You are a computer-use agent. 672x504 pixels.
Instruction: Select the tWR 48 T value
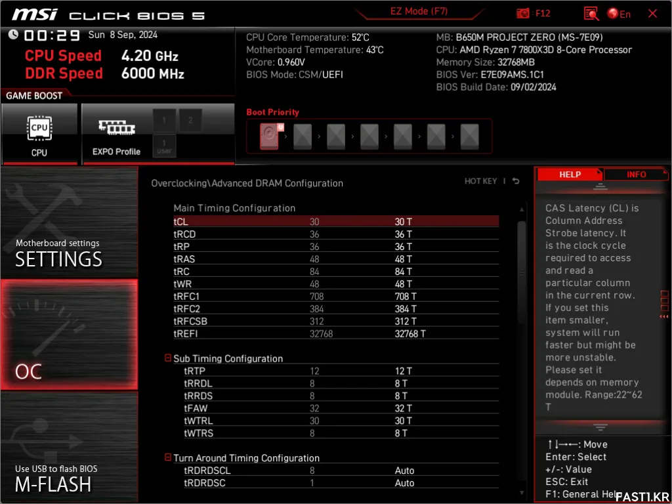(404, 283)
